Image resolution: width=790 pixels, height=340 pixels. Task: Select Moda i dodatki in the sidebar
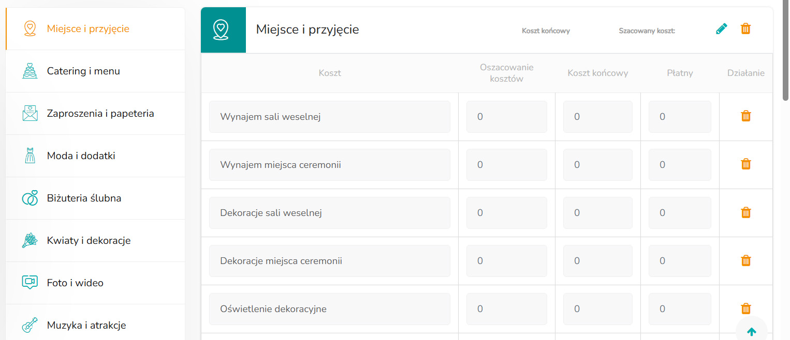[81, 156]
